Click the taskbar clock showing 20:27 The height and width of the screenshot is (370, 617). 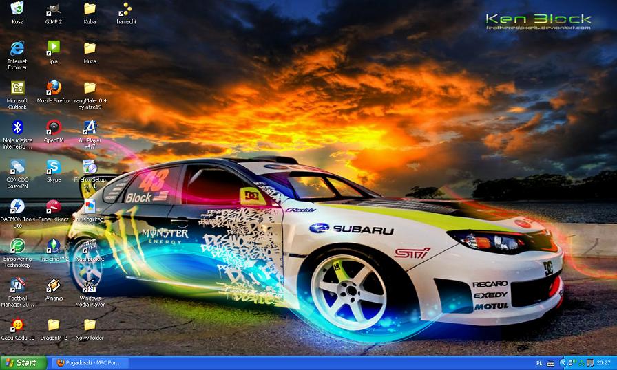point(603,363)
